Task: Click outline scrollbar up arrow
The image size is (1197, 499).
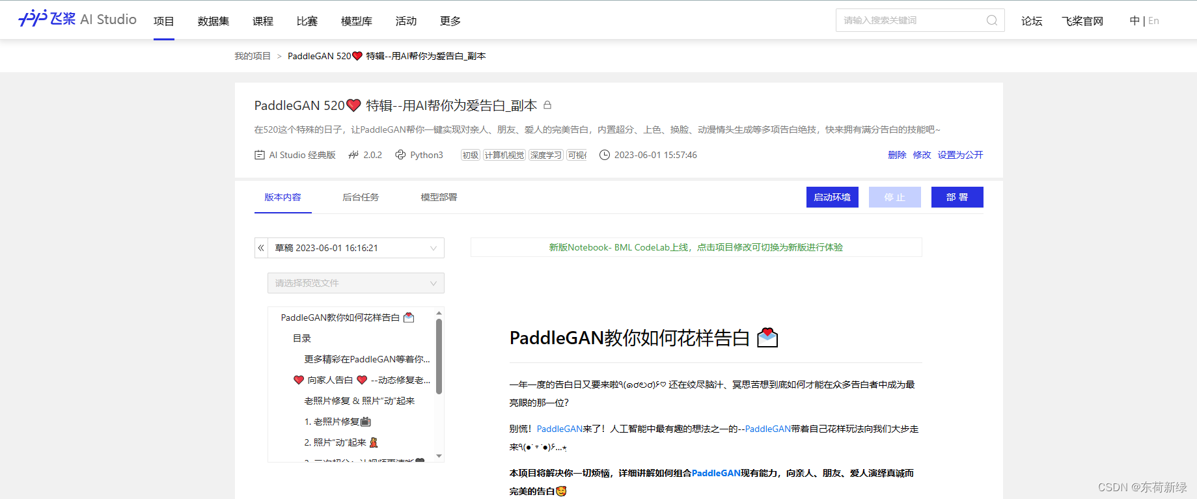Action: tap(439, 313)
